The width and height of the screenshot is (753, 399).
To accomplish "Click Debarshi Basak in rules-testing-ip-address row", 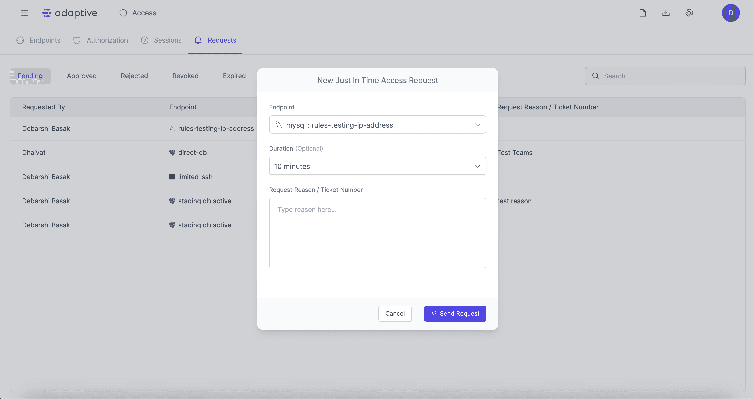I will click(46, 128).
